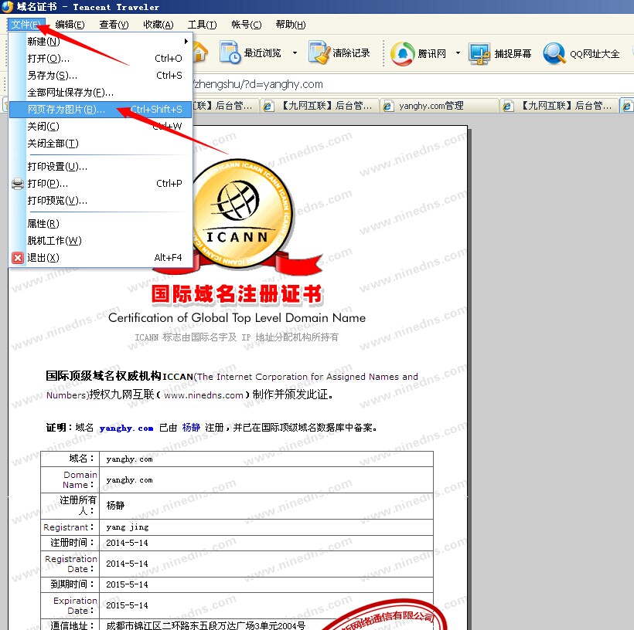Click blue yanghy.com domain text
The width and height of the screenshot is (634, 630).
click(x=126, y=428)
